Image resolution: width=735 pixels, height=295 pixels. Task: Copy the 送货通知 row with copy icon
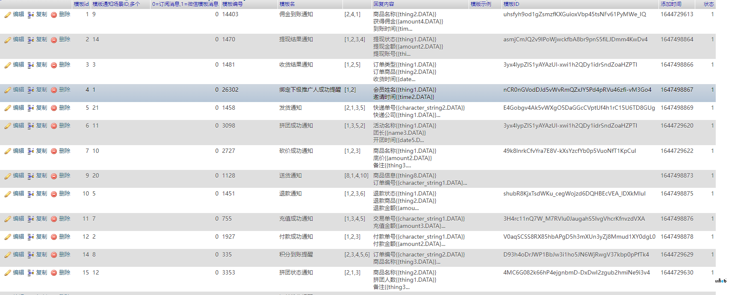pos(31,176)
